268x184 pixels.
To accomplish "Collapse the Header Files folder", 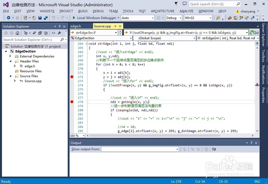I will [11, 61].
